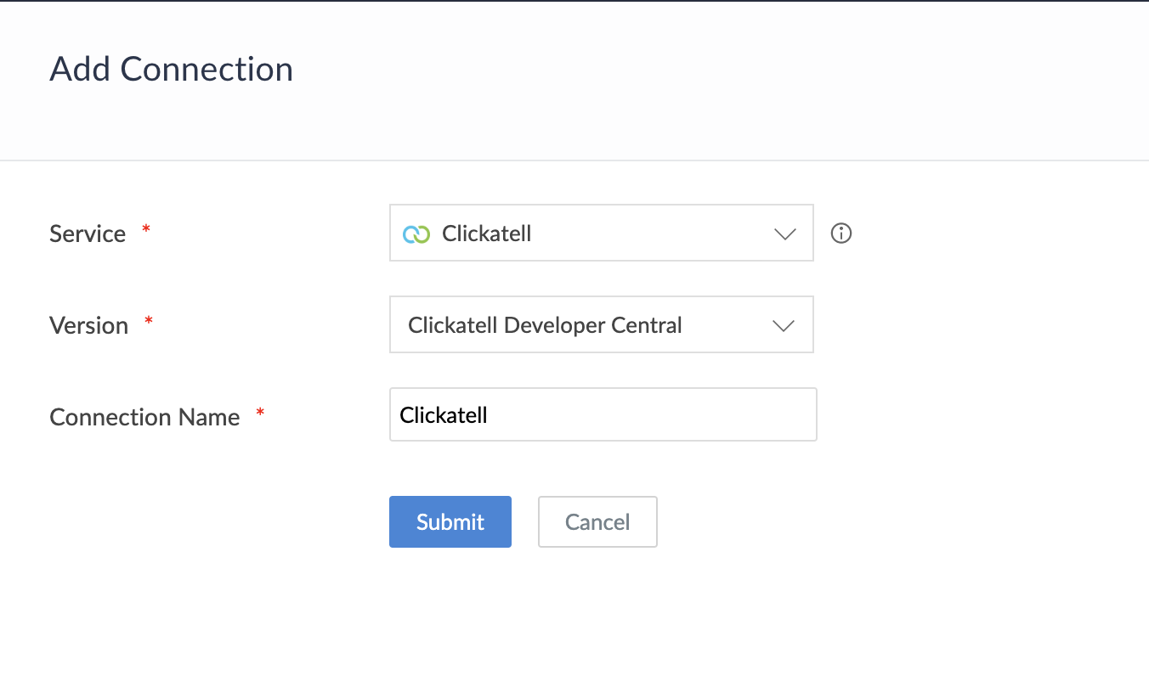Click the required asterisk beside Version
The image size is (1149, 698).
point(149,321)
